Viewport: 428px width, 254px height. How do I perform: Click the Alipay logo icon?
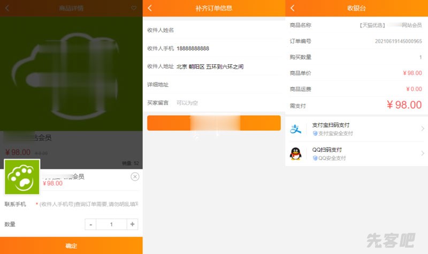tap(296, 129)
